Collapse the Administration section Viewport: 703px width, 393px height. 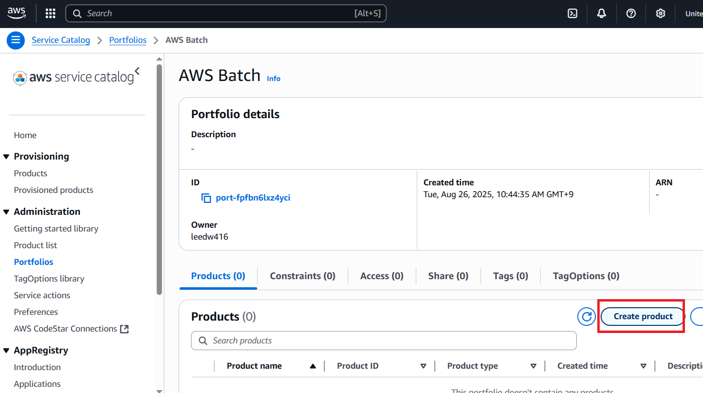click(x=6, y=212)
